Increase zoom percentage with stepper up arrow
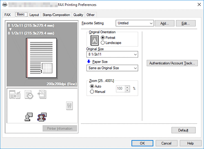The image size is (204, 149). pyautogui.click(x=127, y=87)
